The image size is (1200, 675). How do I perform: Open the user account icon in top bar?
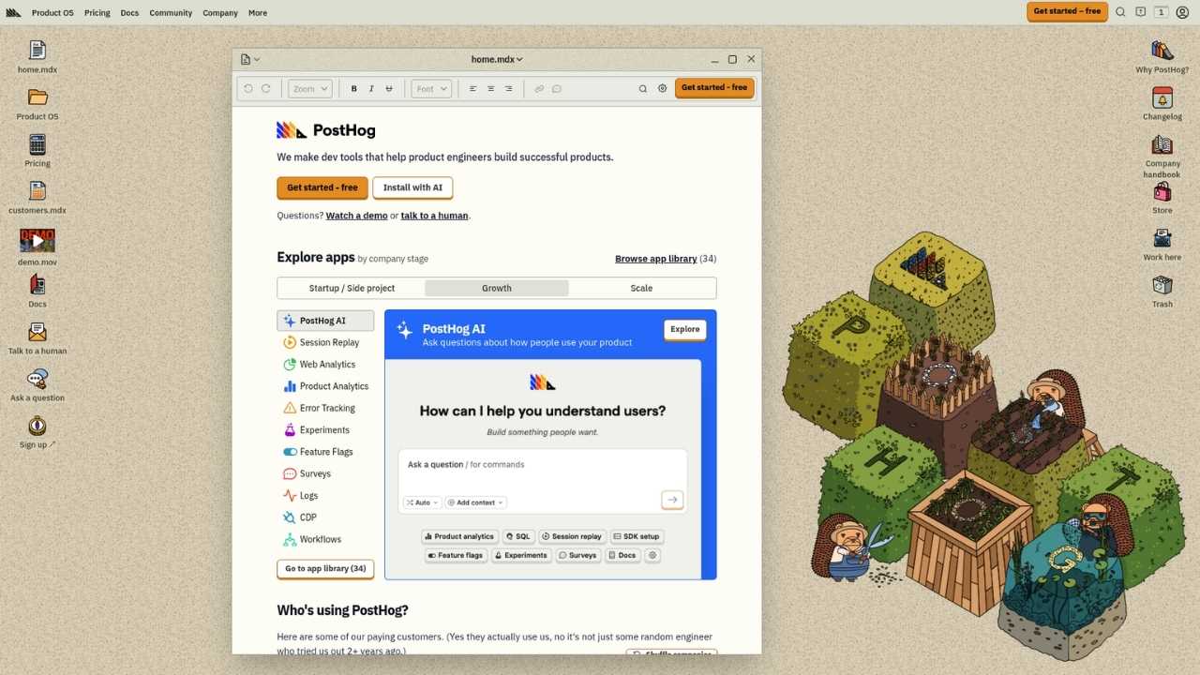pos(1182,12)
